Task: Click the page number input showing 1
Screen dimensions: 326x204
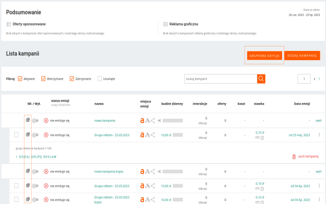Action: [x=304, y=79]
